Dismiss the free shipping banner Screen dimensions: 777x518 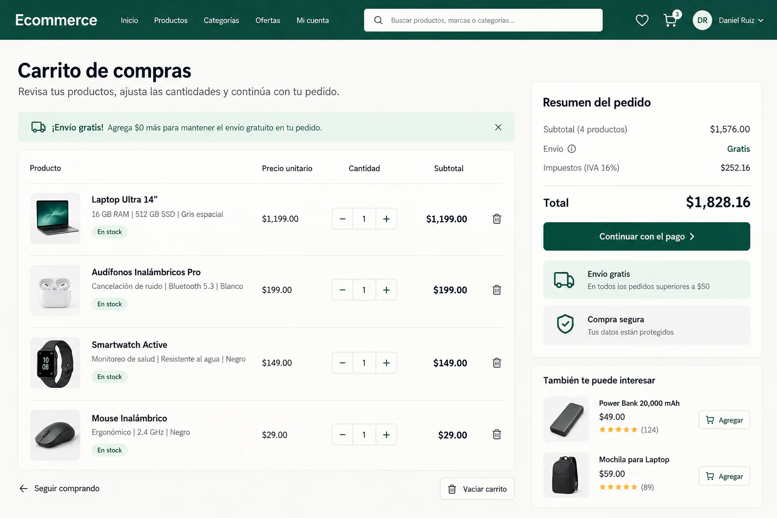(x=498, y=127)
